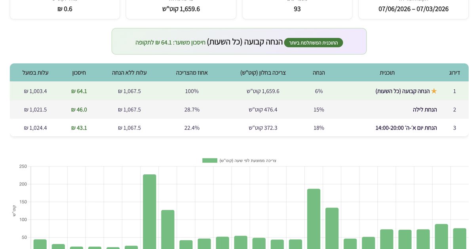Screen dimensions: 475x249
Task: Click the summary card showing 93
Action: (x=297, y=9)
